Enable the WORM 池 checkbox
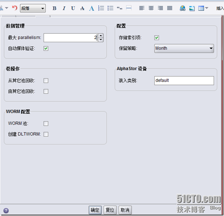 (46, 123)
